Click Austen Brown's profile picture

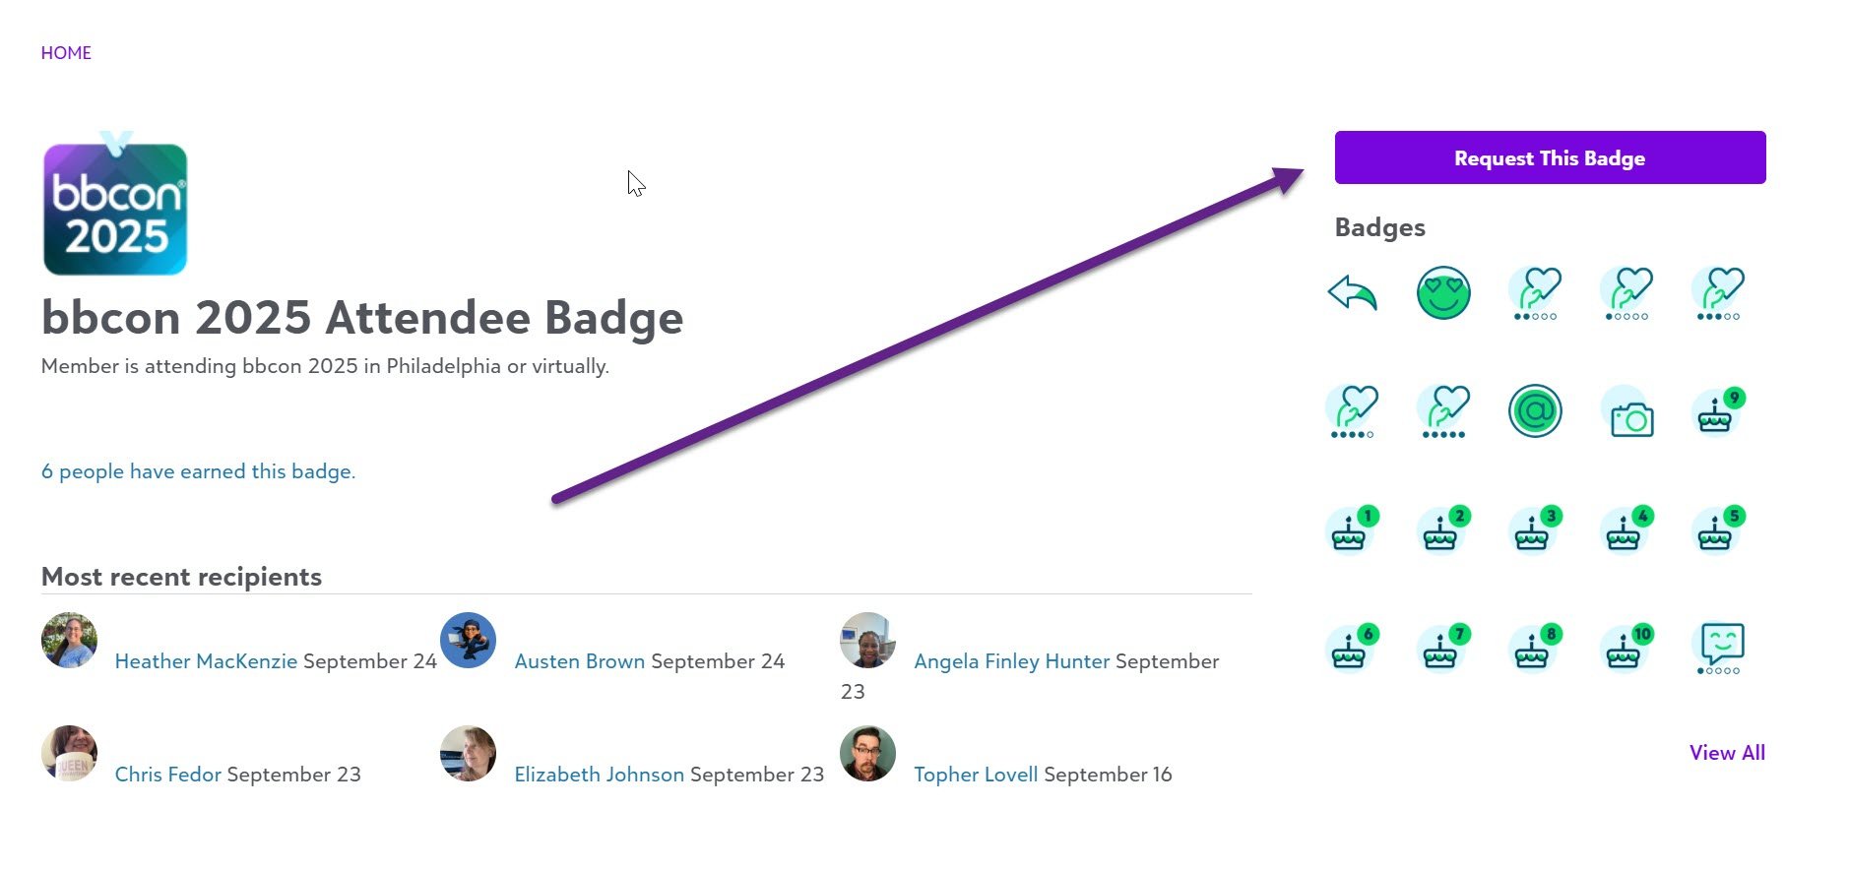click(468, 640)
